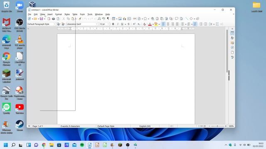
Task: Click the Paste clipboard icon
Action: point(73,19)
